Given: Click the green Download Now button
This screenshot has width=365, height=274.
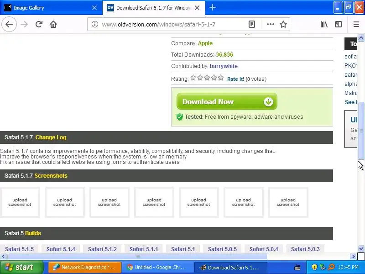Looking at the screenshot, I should point(227,101).
